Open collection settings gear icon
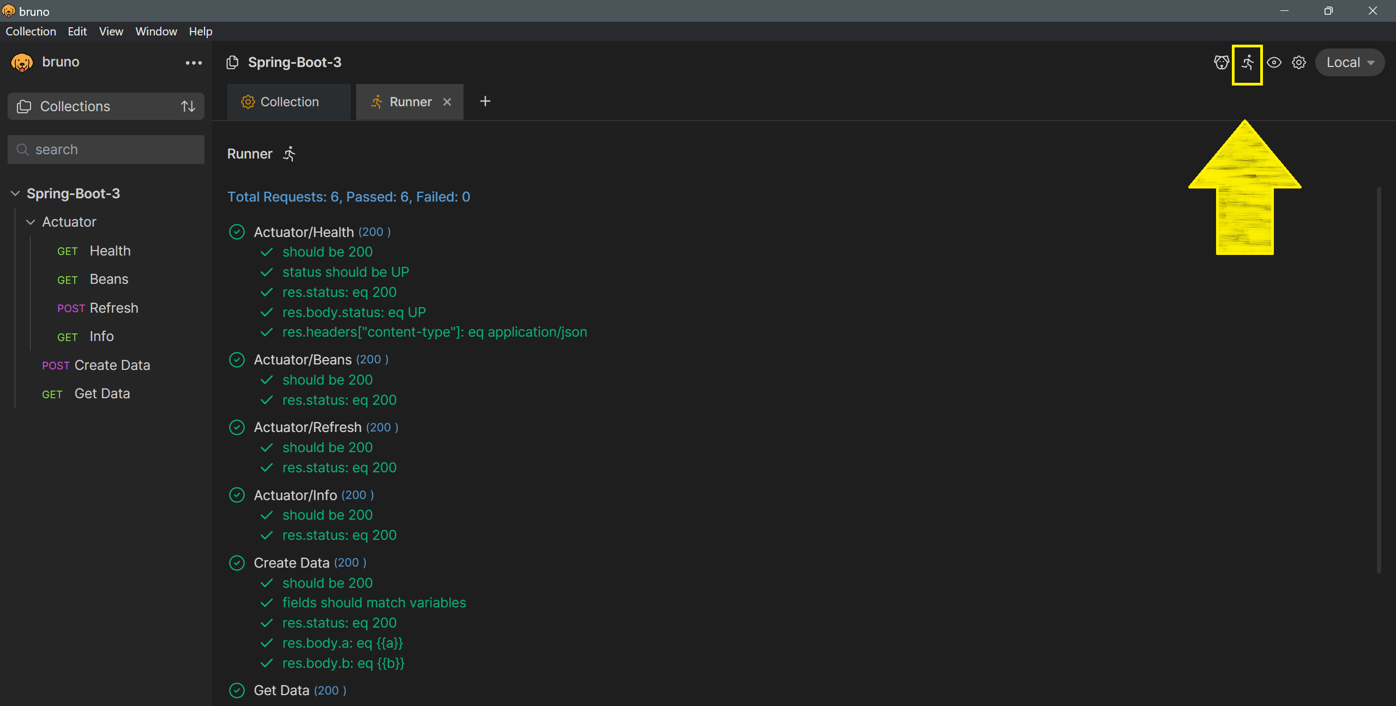 [1299, 63]
